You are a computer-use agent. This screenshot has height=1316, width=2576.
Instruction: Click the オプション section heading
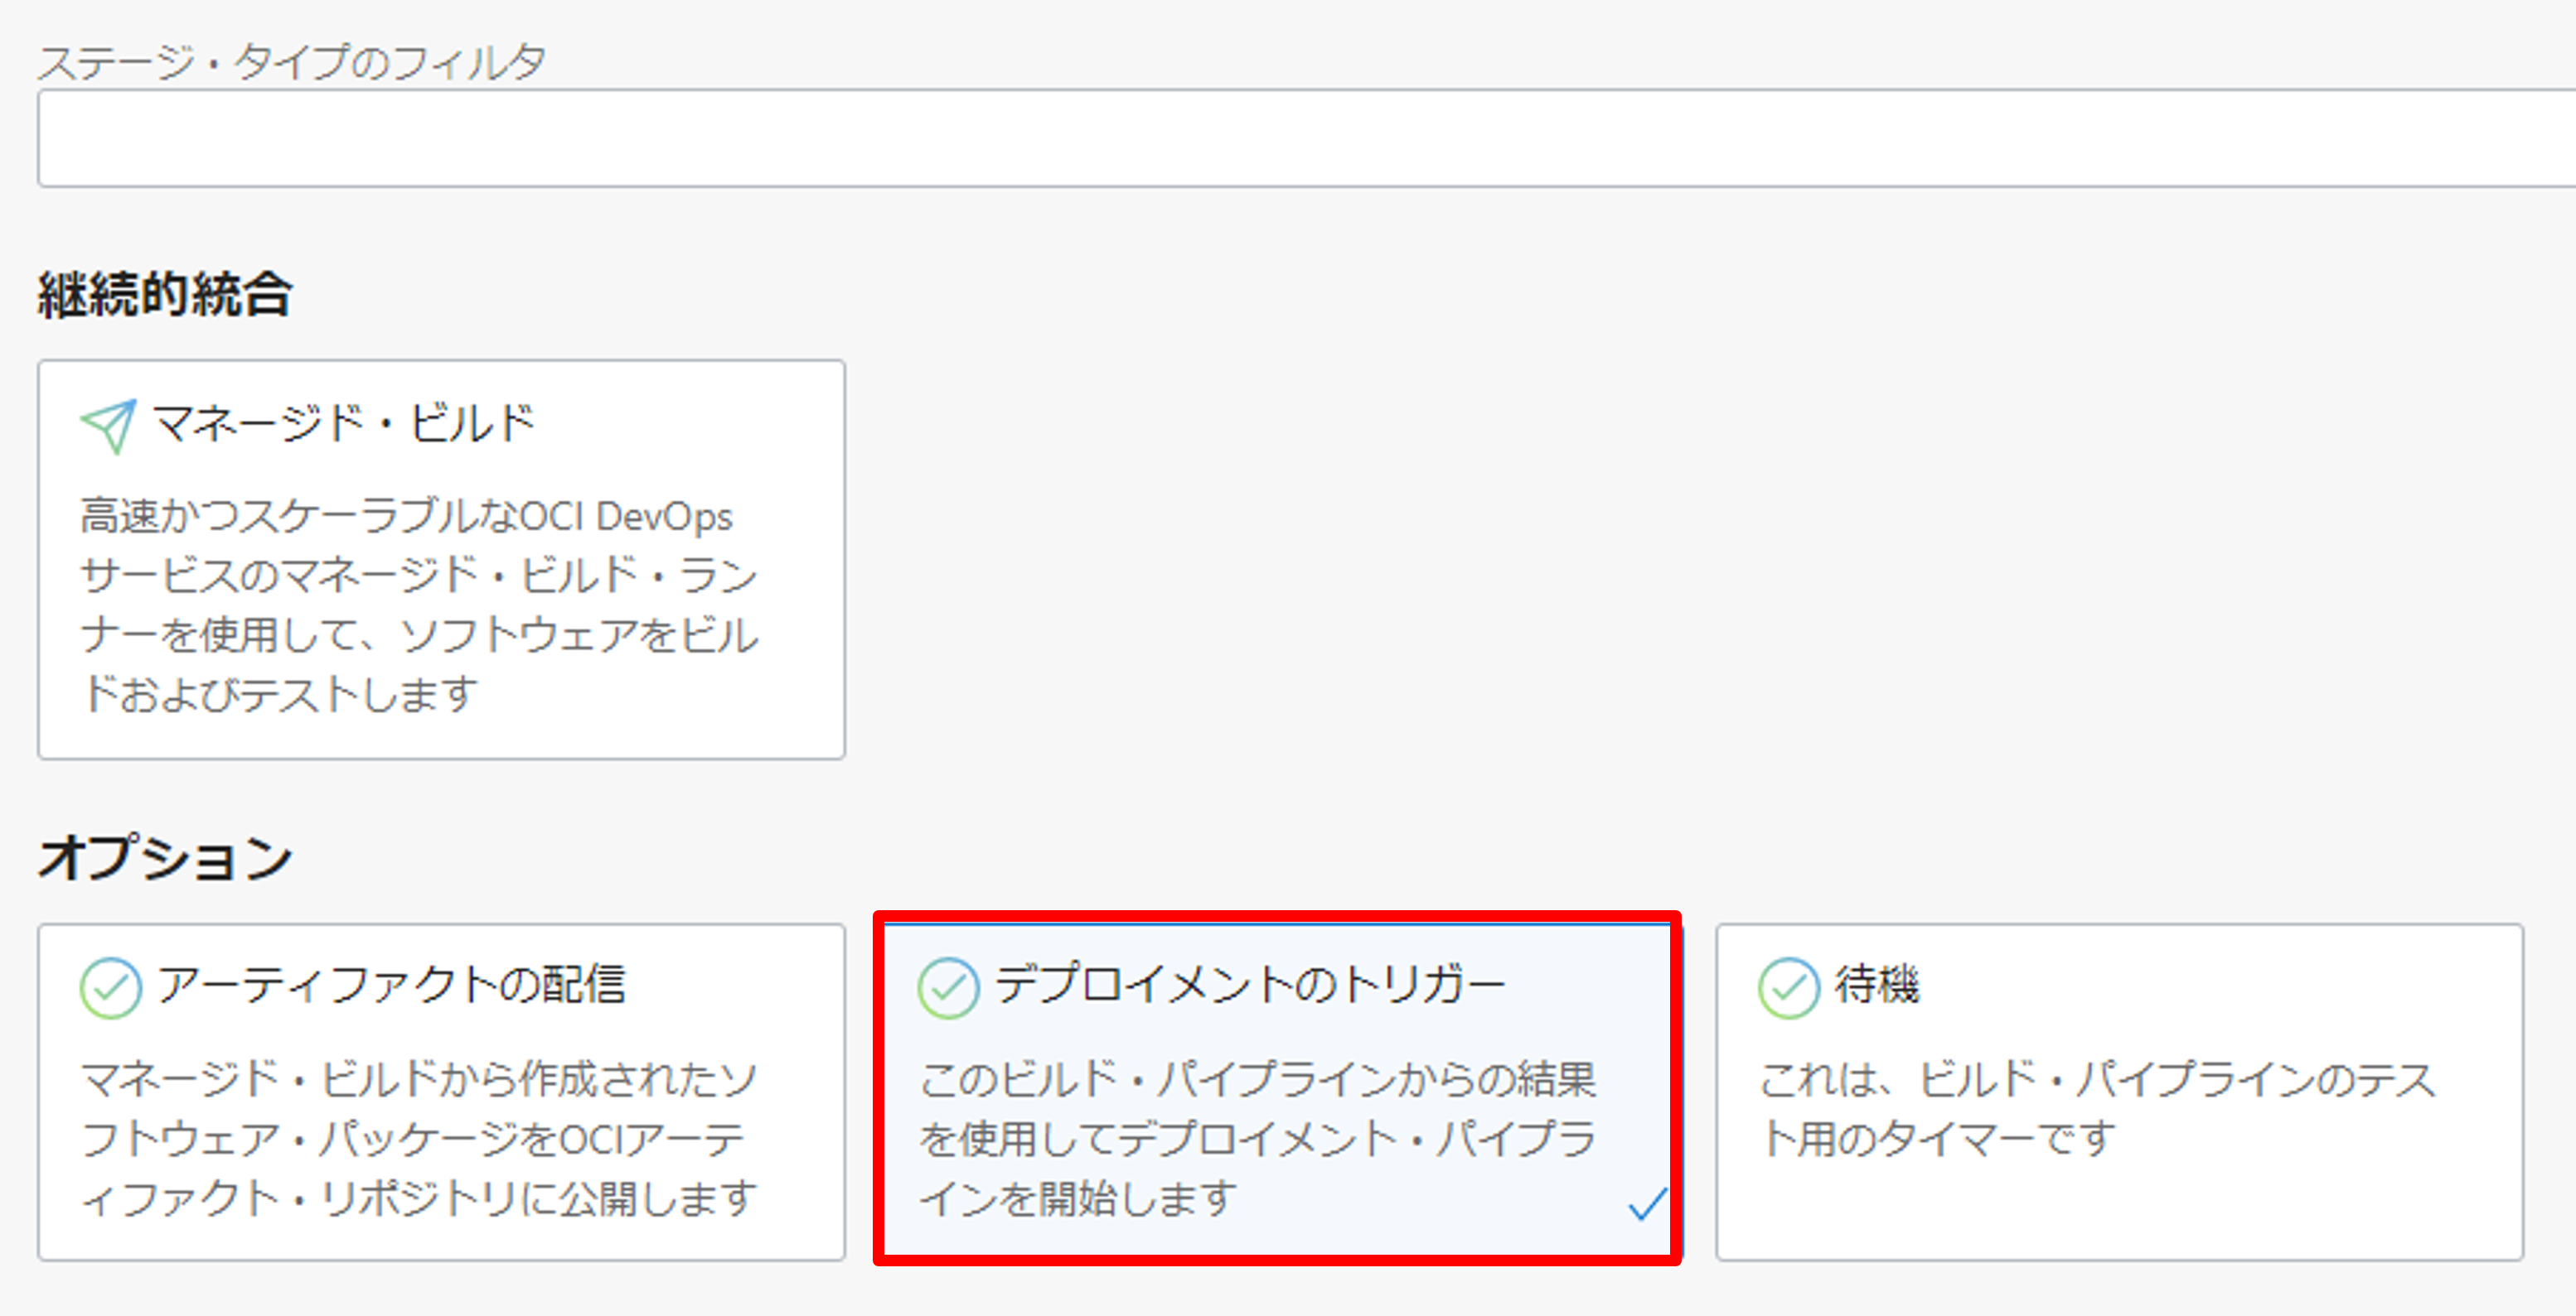click(165, 857)
